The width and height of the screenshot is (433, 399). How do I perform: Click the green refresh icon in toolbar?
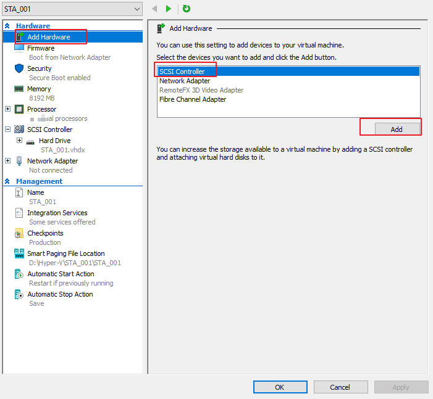pyautogui.click(x=187, y=9)
